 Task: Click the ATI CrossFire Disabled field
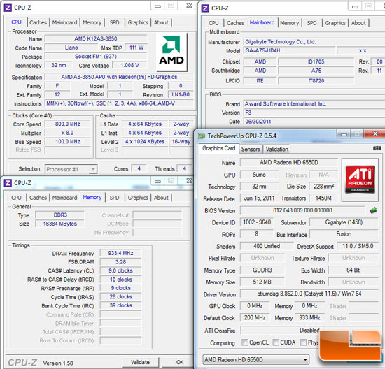(309, 331)
